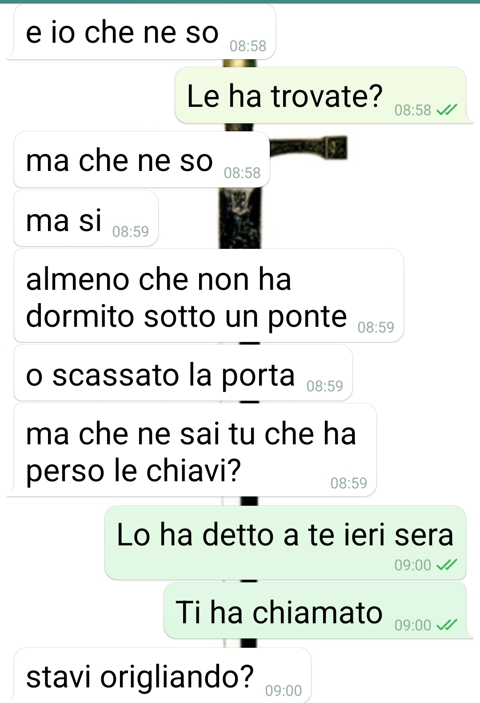Tap the 'ma si' message bubble
480x703 pixels.
pos(86,218)
